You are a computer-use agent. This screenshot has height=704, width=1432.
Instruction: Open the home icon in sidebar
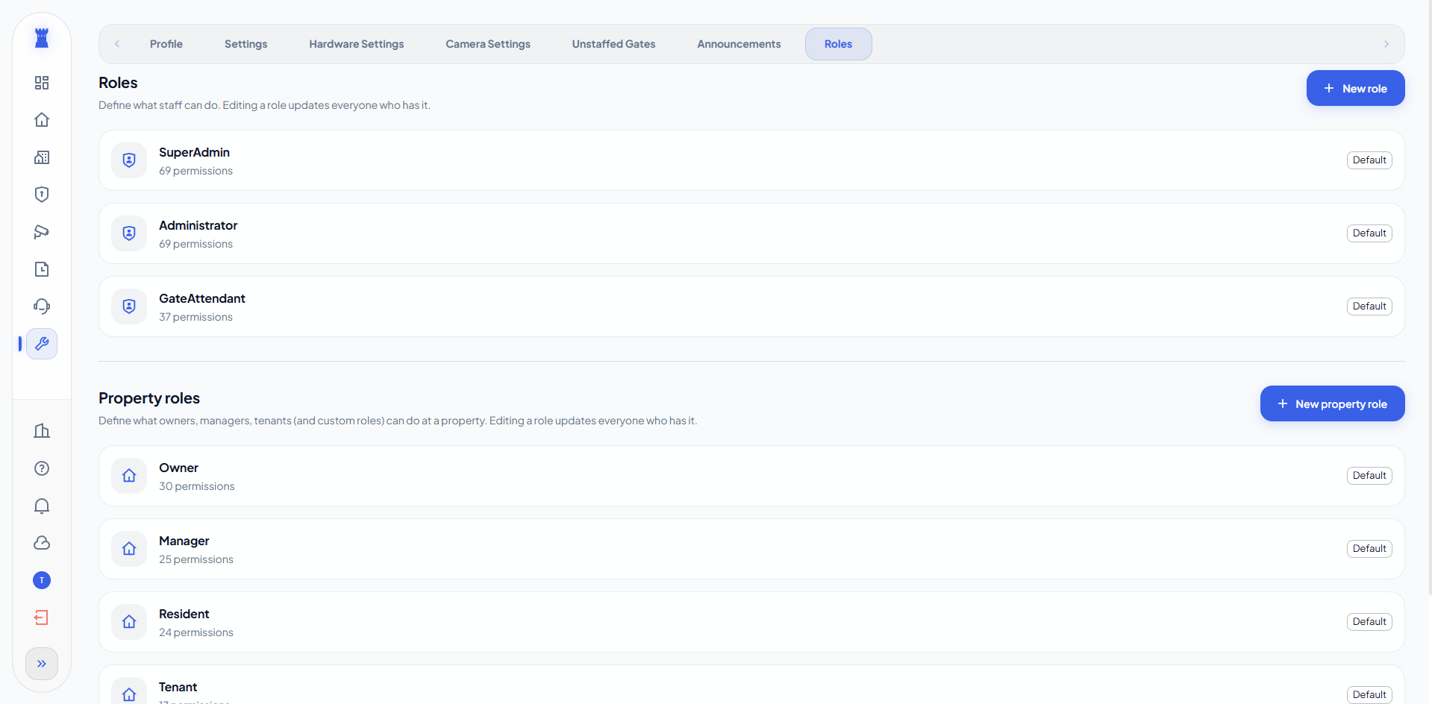click(x=42, y=120)
